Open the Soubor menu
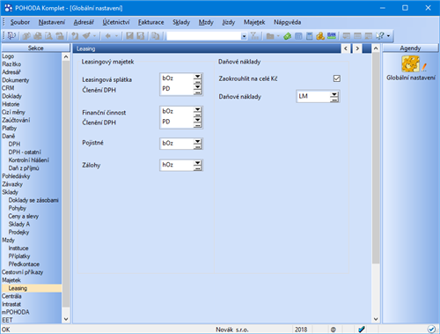 coord(20,22)
